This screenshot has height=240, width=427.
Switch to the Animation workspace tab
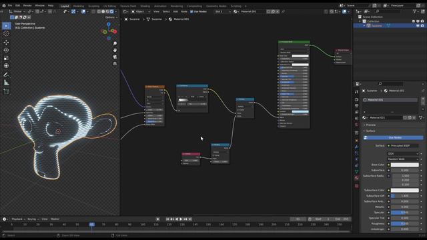pos(160,6)
